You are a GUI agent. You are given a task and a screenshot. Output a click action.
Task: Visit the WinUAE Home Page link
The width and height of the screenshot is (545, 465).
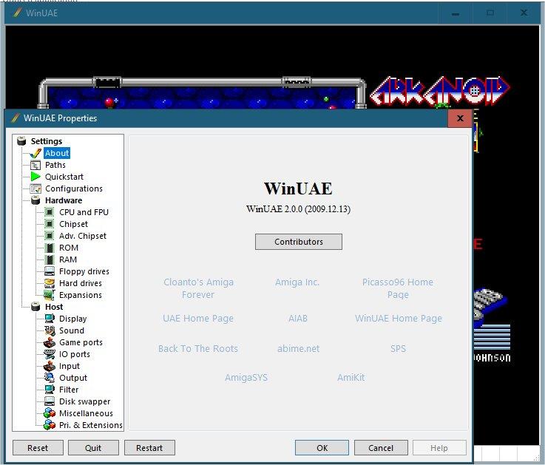tap(399, 319)
